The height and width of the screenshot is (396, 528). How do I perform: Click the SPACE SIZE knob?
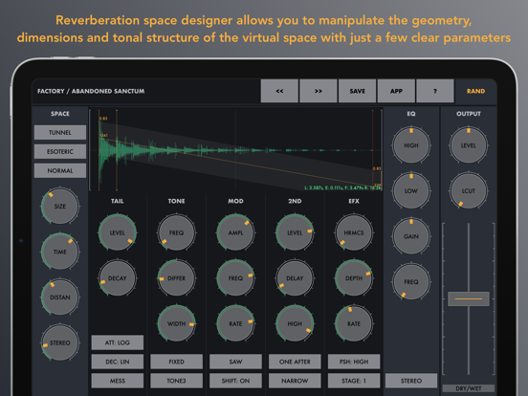tap(60, 206)
